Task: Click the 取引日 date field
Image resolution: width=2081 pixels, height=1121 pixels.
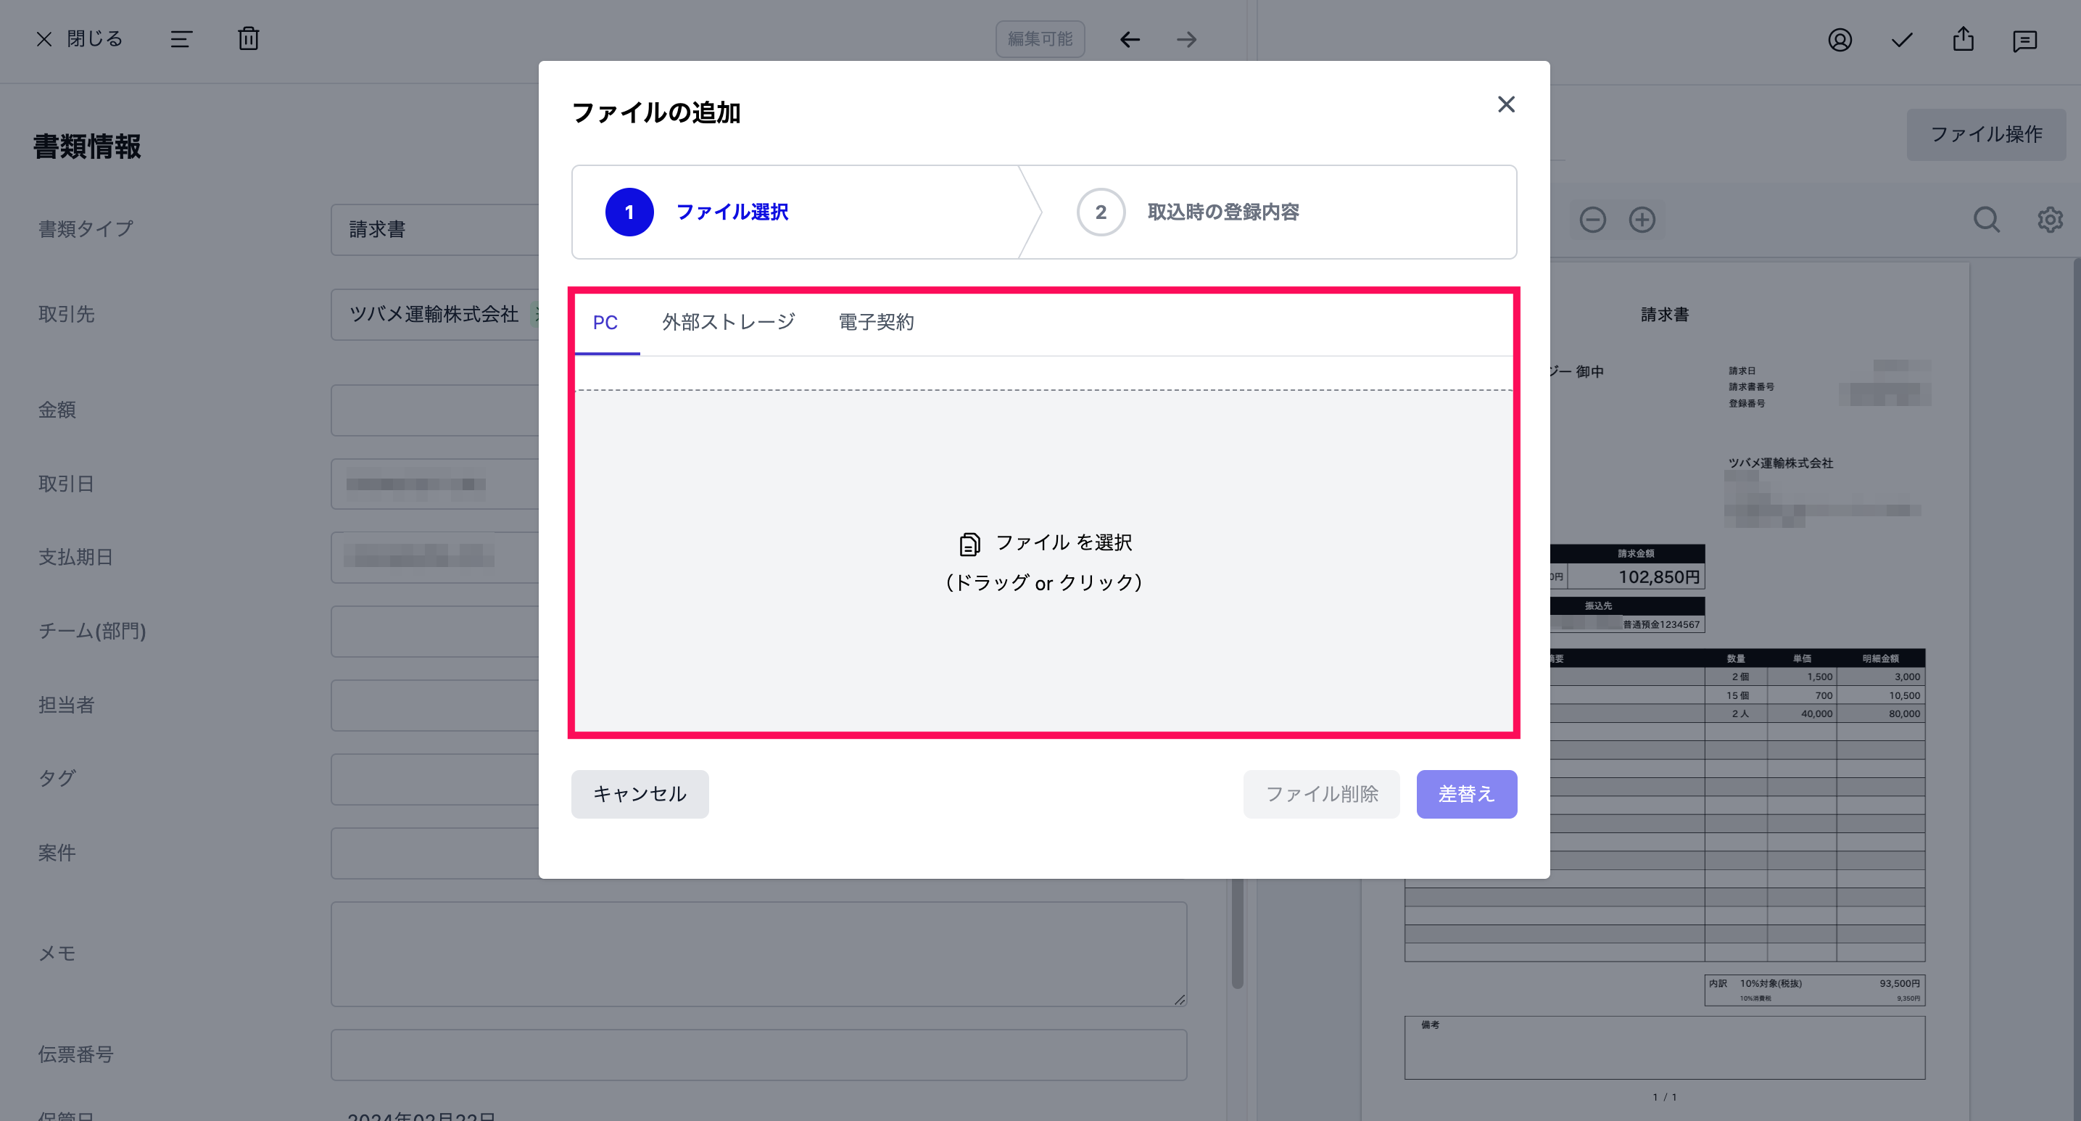Action: [x=434, y=484]
